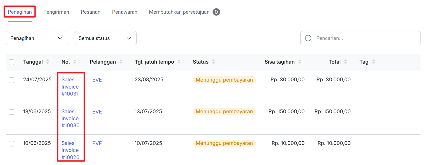Screen dimensions: 427x165
Task: Select checkbox for invoice dated 24/07/2025
Action: [x=11, y=80]
